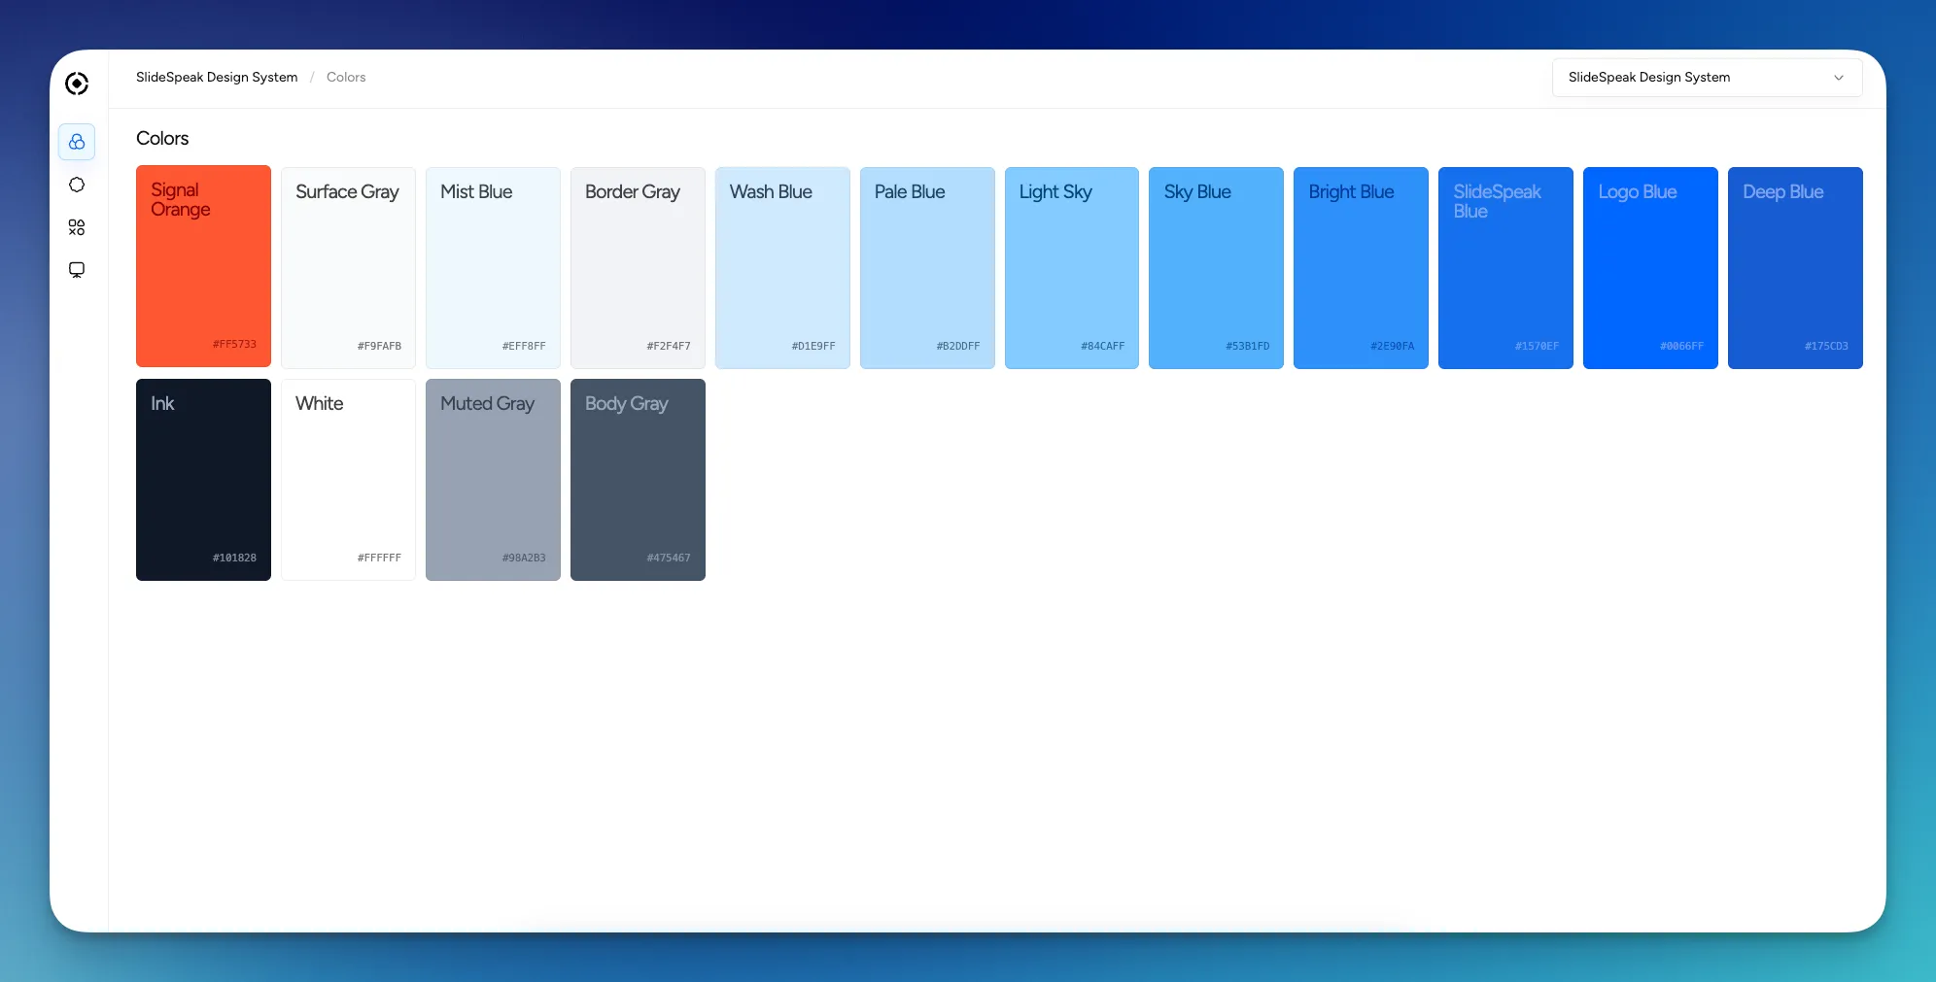Screen dimensions: 1936x982
Task: Select the #EFF8FF hex code text
Action: click(x=524, y=346)
